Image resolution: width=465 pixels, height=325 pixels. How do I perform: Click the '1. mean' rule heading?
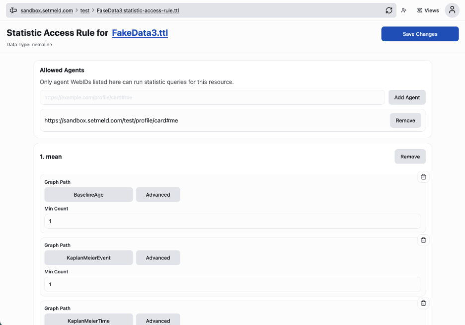click(x=51, y=157)
